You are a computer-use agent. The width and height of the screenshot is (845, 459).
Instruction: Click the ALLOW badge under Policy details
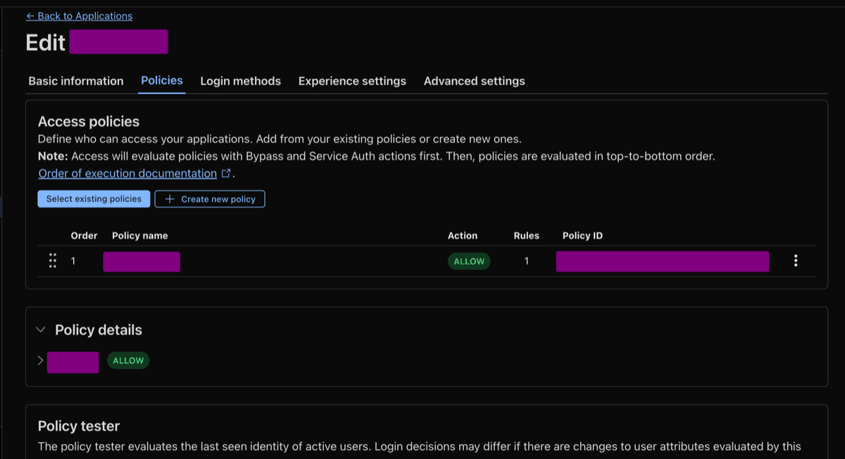pyautogui.click(x=128, y=360)
